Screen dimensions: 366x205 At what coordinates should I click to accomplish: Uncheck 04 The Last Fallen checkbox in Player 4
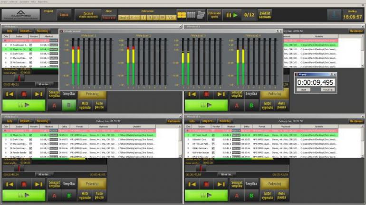(213, 144)
